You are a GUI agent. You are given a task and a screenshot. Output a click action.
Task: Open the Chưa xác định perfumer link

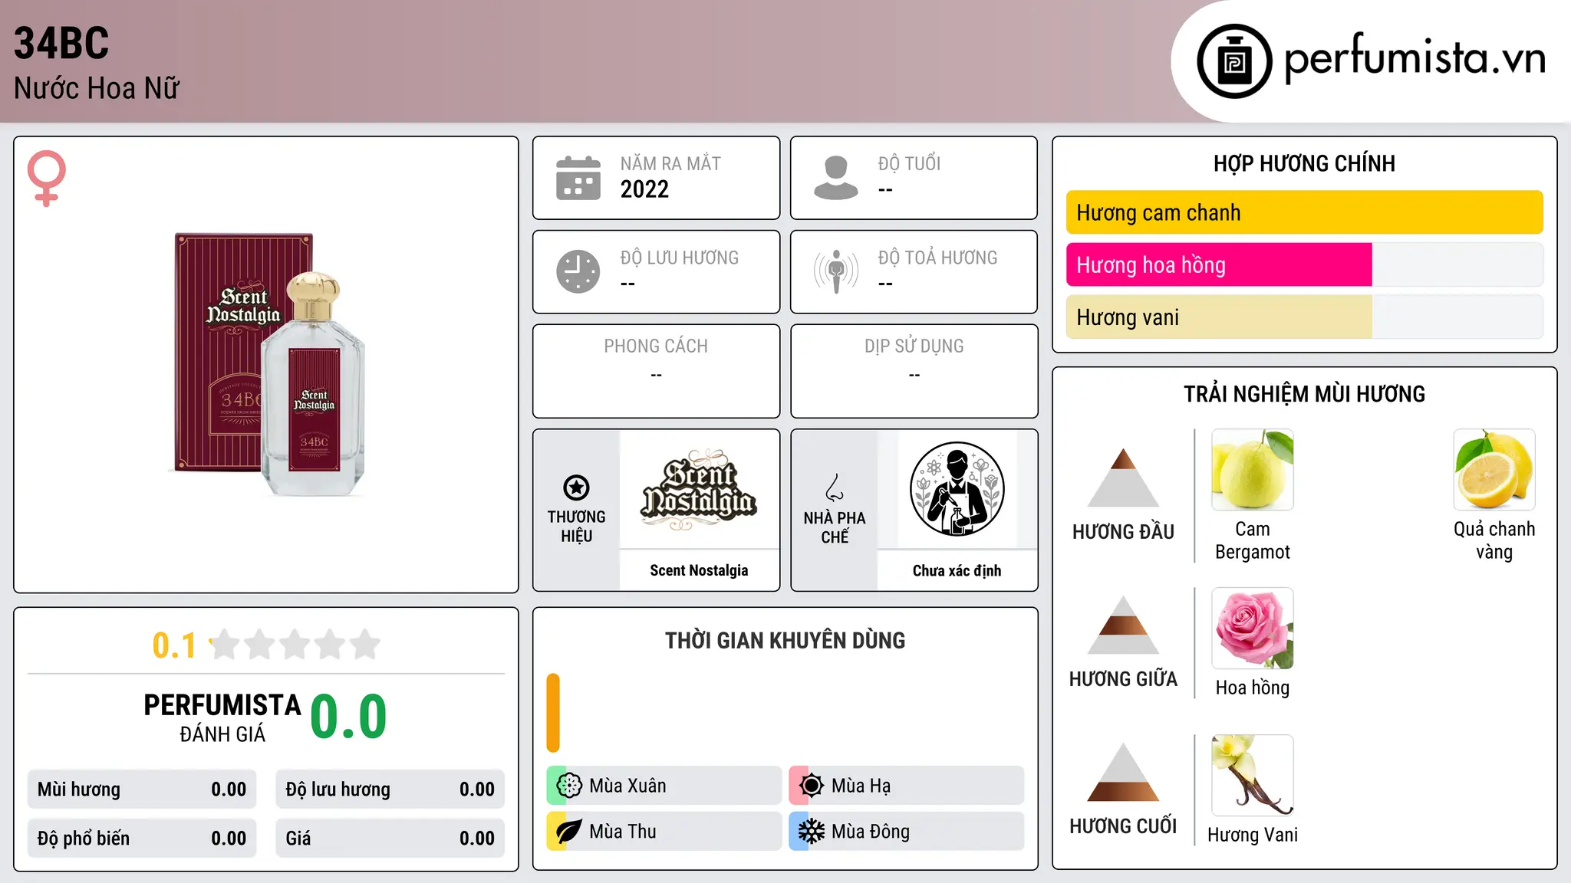point(957,570)
